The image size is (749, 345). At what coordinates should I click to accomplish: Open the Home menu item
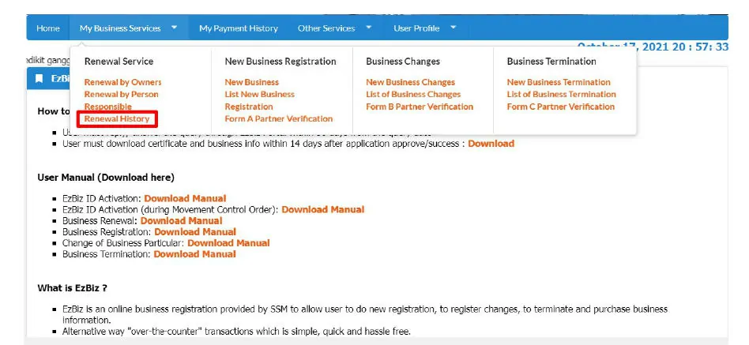48,28
